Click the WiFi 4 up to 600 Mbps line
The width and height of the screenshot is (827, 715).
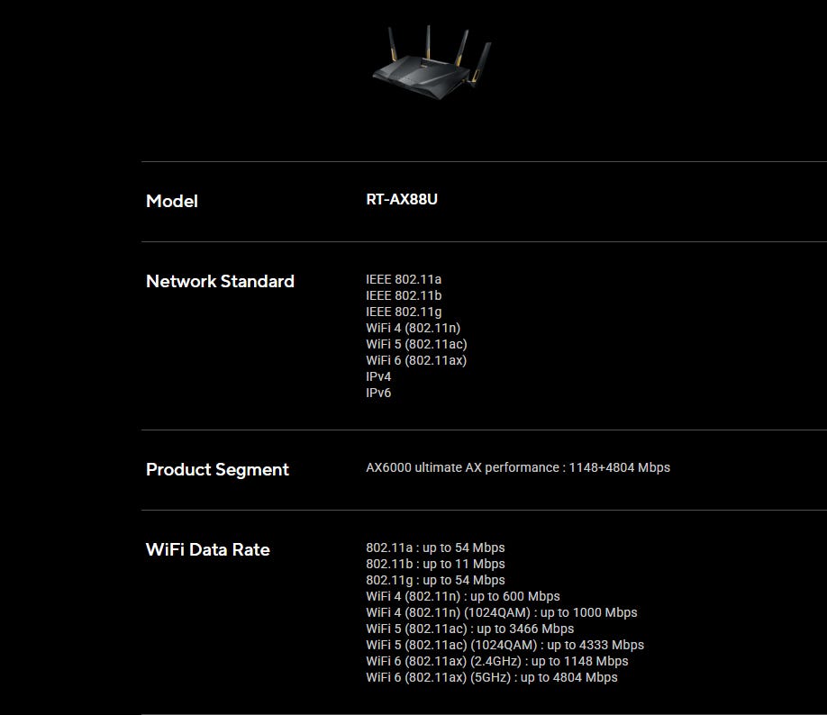coord(463,596)
